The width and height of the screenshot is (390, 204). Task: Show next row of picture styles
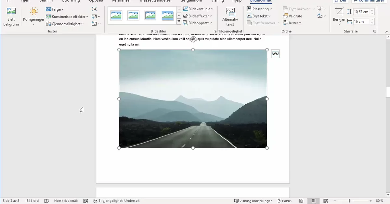pyautogui.click(x=179, y=16)
